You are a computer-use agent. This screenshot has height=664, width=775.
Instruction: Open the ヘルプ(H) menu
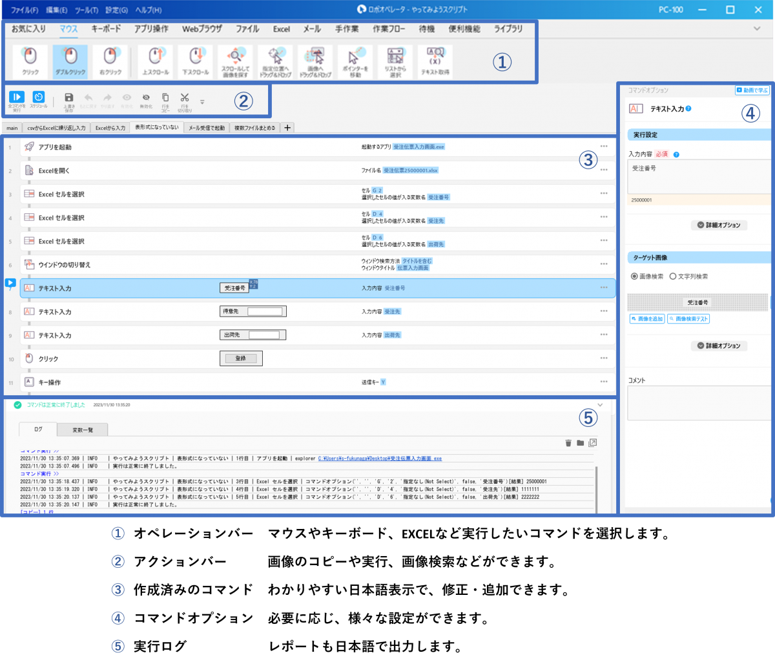(149, 10)
